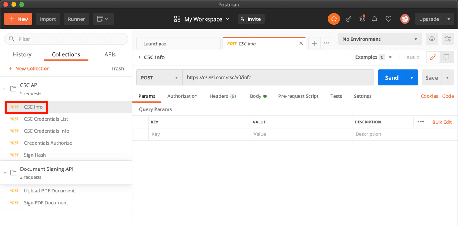458x226 pixels.
Task: Open tab options three-dot menu
Action: [x=326, y=43]
